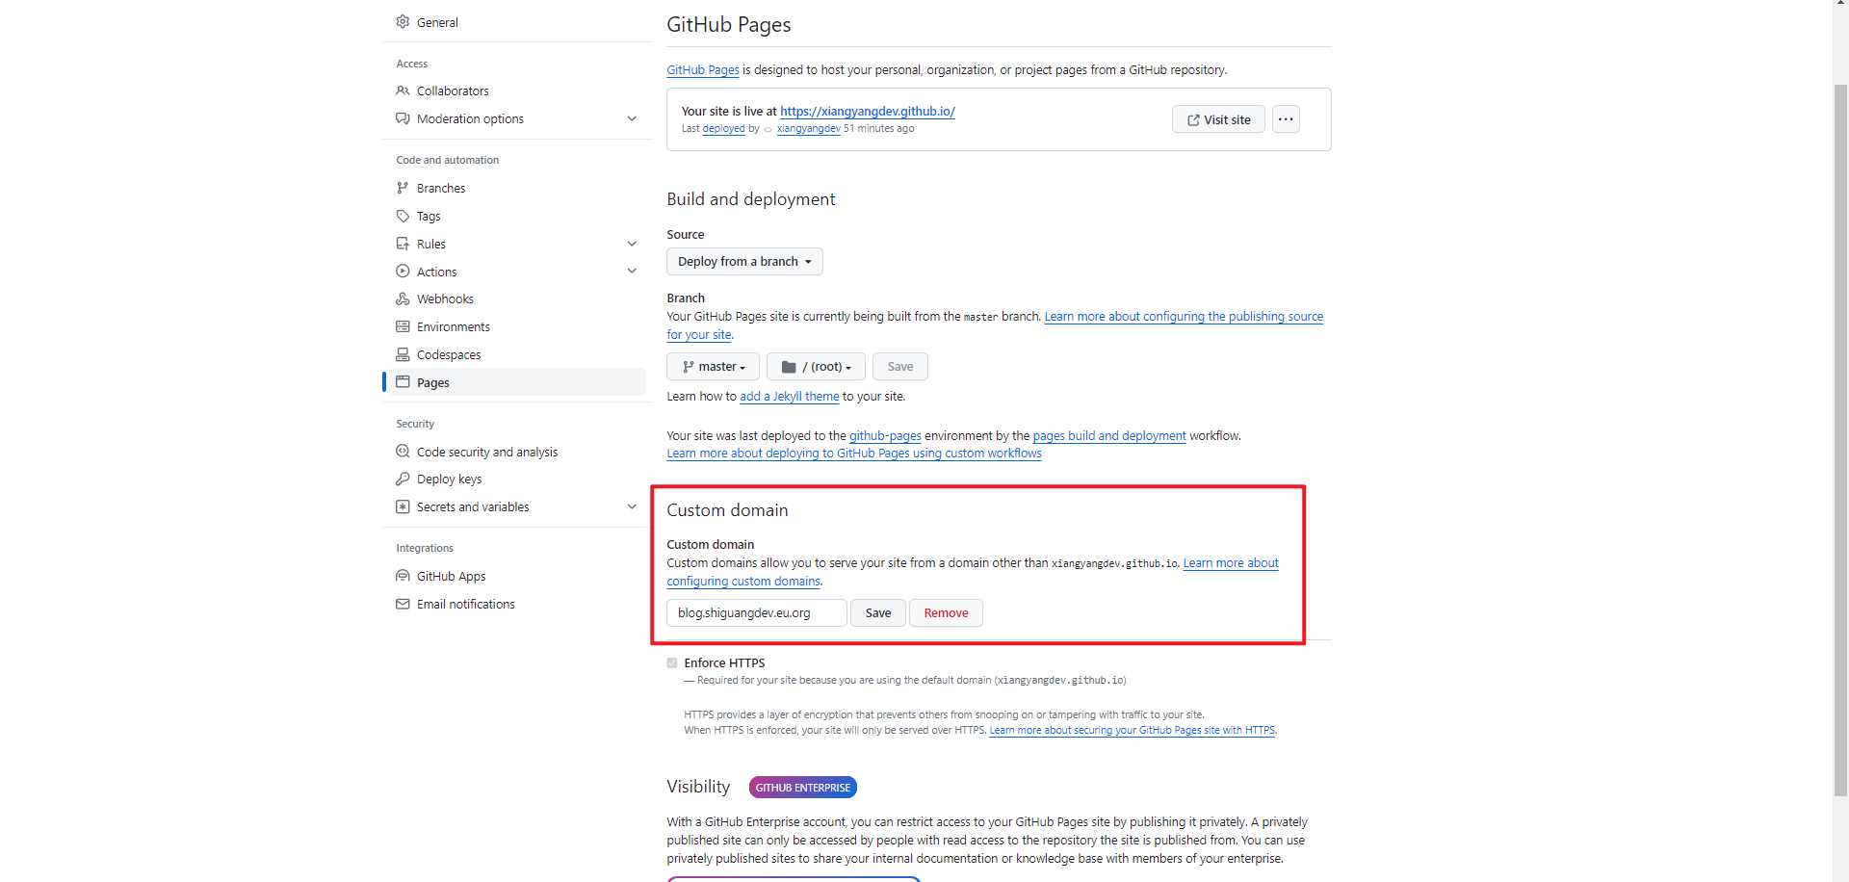This screenshot has height=882, width=1849.
Task: Click Save next to the custom domain field
Action: [x=878, y=613]
